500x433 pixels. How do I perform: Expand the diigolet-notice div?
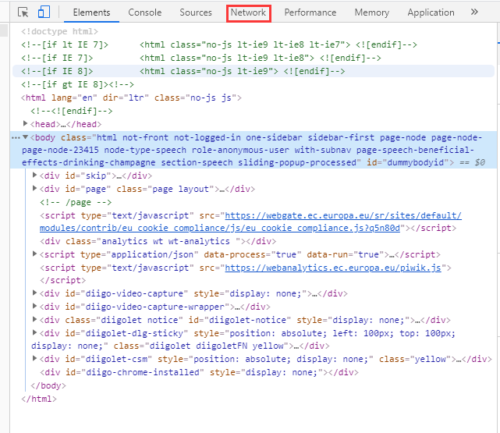pyautogui.click(x=35, y=319)
